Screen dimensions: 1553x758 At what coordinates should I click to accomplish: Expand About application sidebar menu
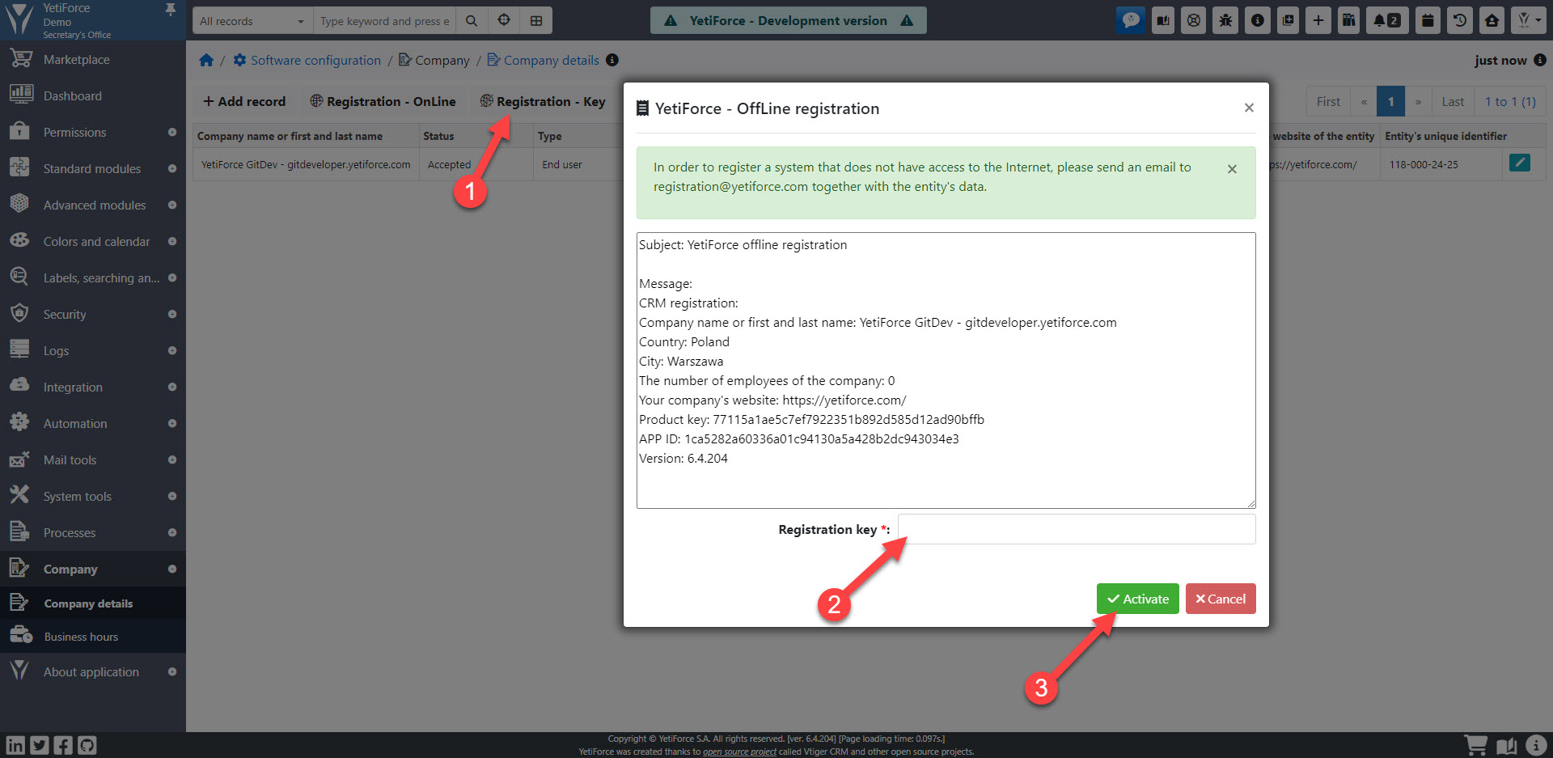[x=93, y=671]
